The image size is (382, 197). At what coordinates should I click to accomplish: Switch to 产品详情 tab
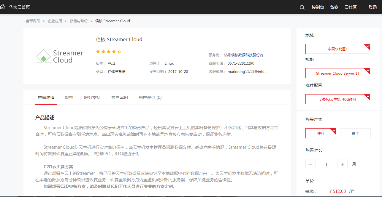(46, 97)
